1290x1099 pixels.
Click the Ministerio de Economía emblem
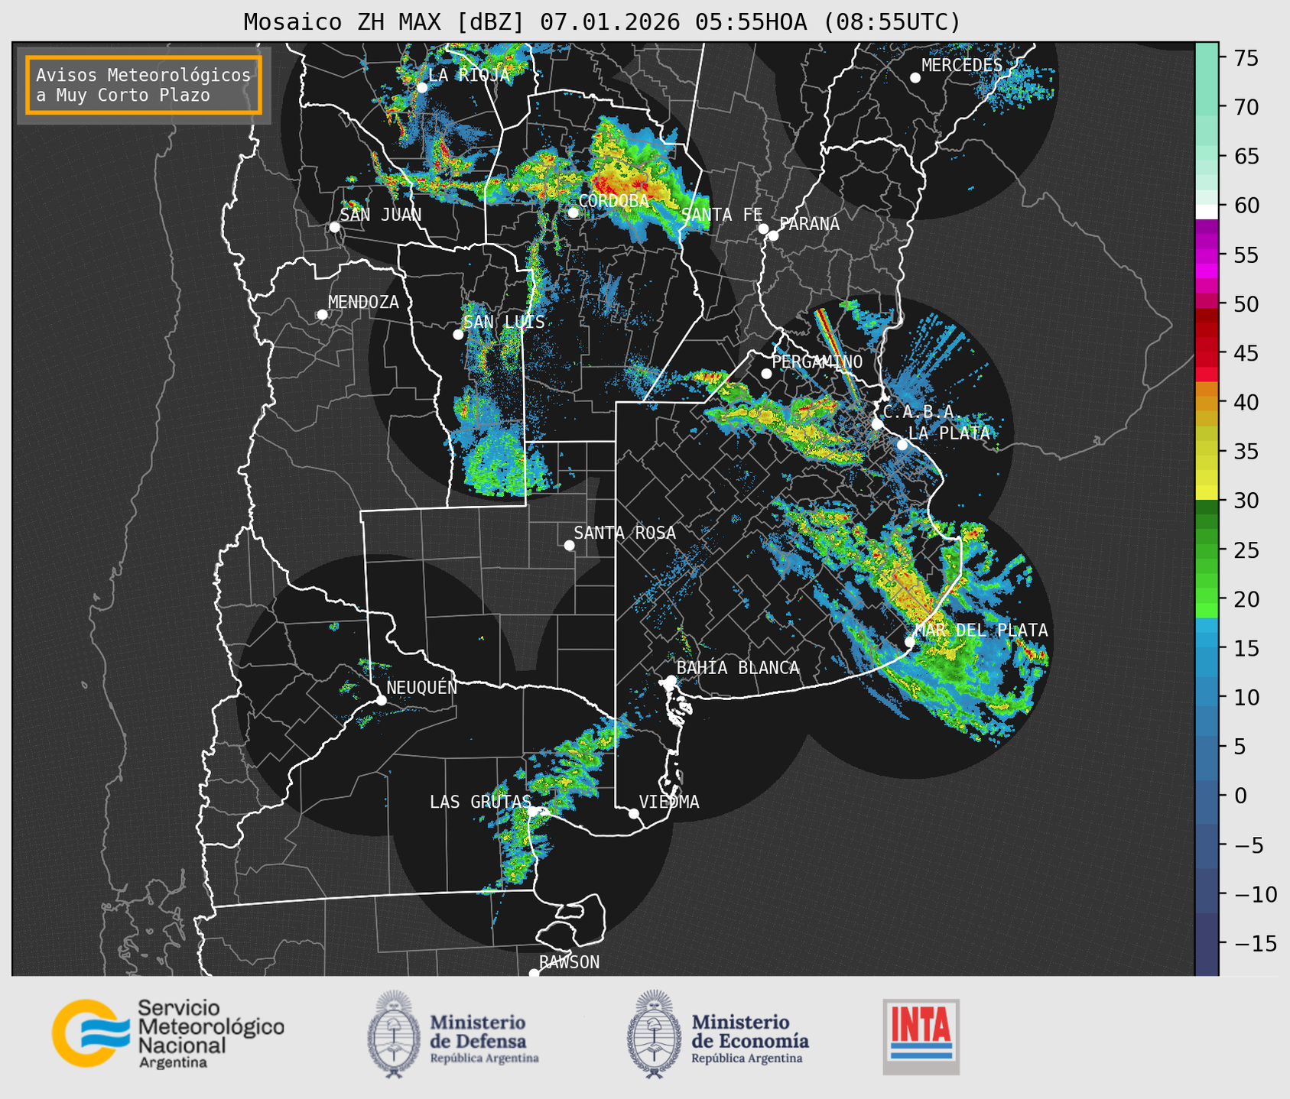(655, 1034)
